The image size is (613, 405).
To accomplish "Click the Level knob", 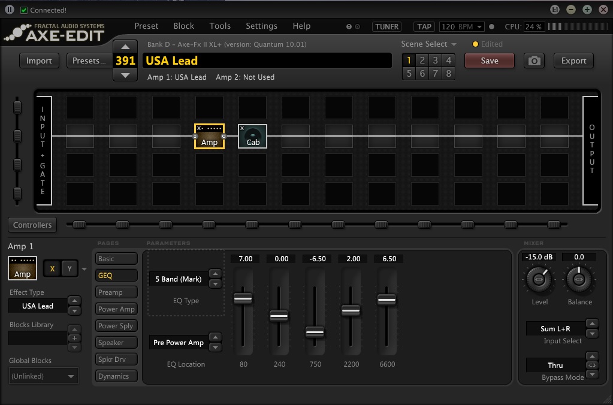I will tap(539, 280).
